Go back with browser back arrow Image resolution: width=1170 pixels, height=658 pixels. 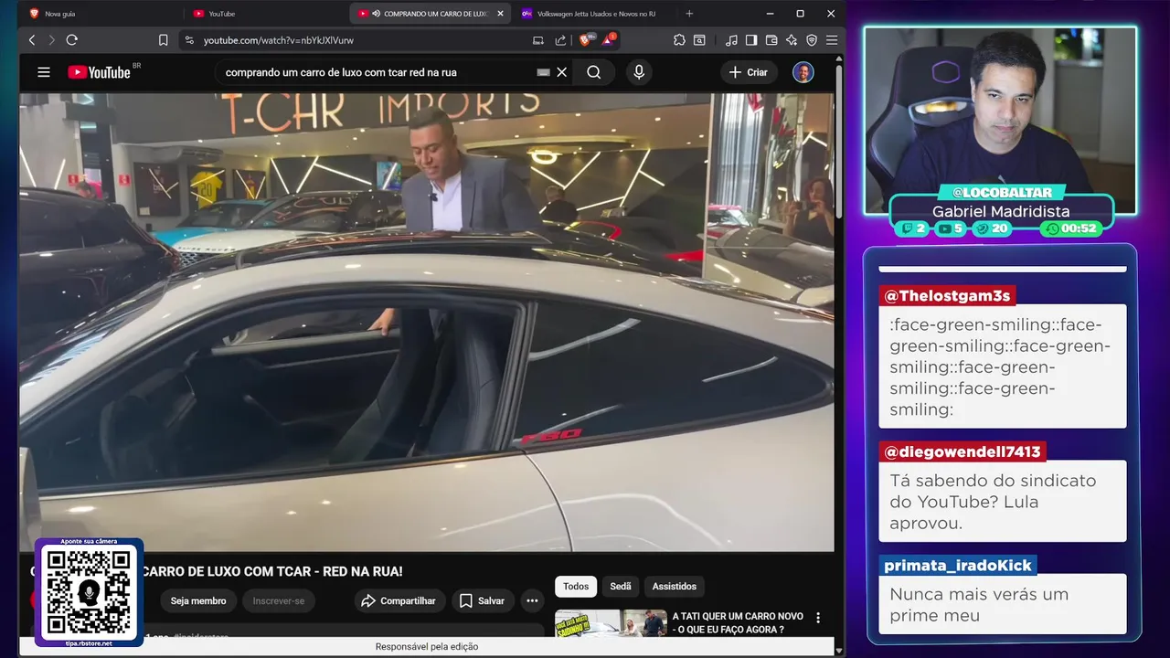pos(32,40)
